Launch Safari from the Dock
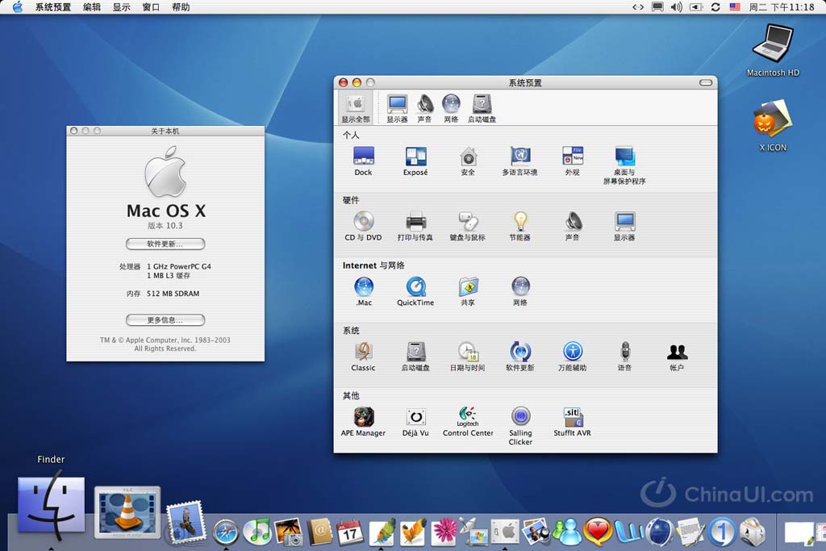Screen dimensions: 826x551 tap(226, 531)
